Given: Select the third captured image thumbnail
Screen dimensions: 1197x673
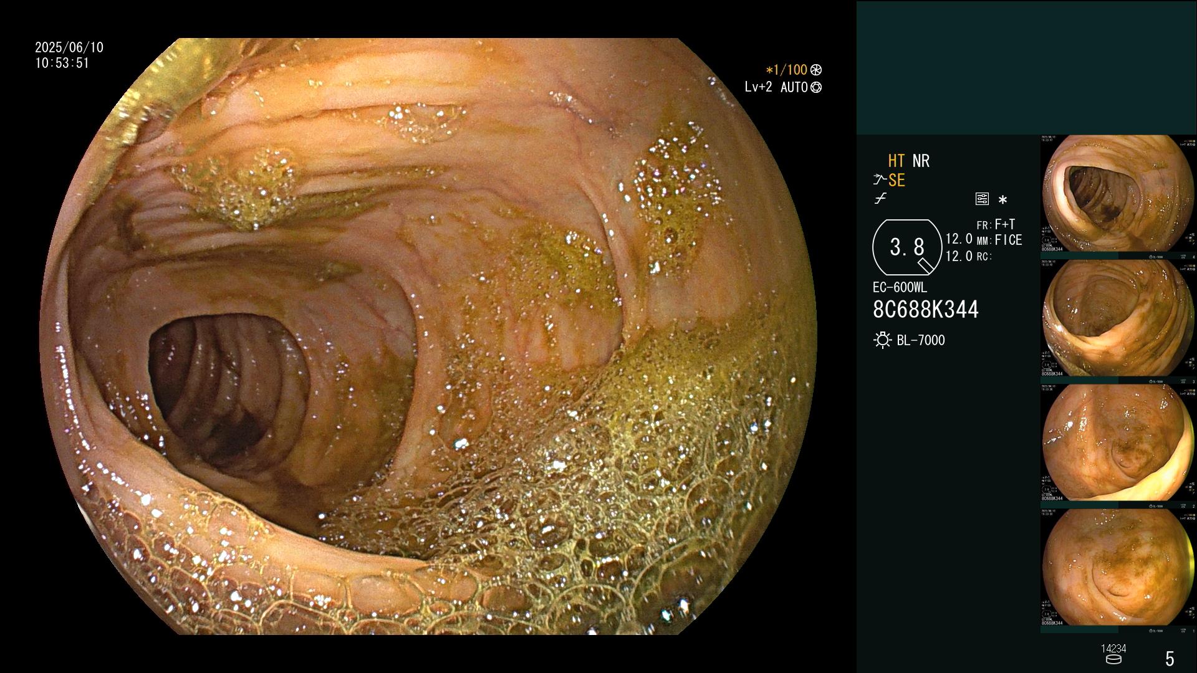Looking at the screenshot, I should coord(1118,442).
